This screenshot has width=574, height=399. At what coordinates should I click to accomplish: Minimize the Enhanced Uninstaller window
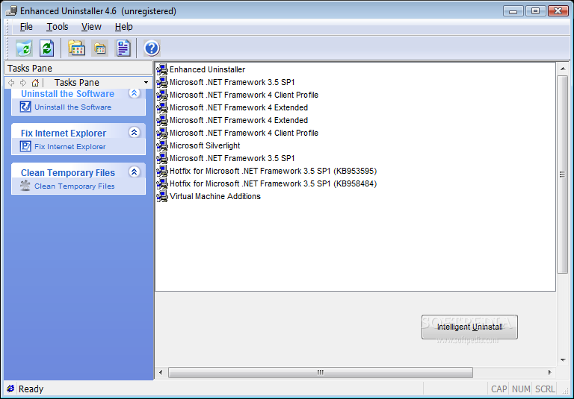pos(513,11)
